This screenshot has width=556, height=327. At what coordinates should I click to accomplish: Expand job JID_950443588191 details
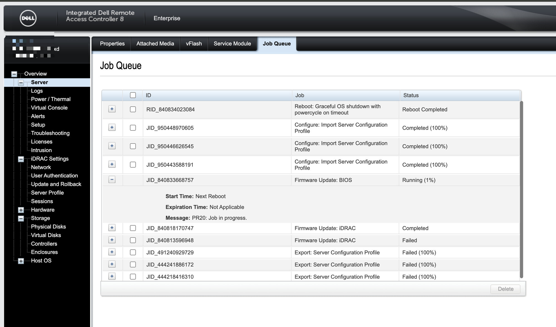point(112,164)
